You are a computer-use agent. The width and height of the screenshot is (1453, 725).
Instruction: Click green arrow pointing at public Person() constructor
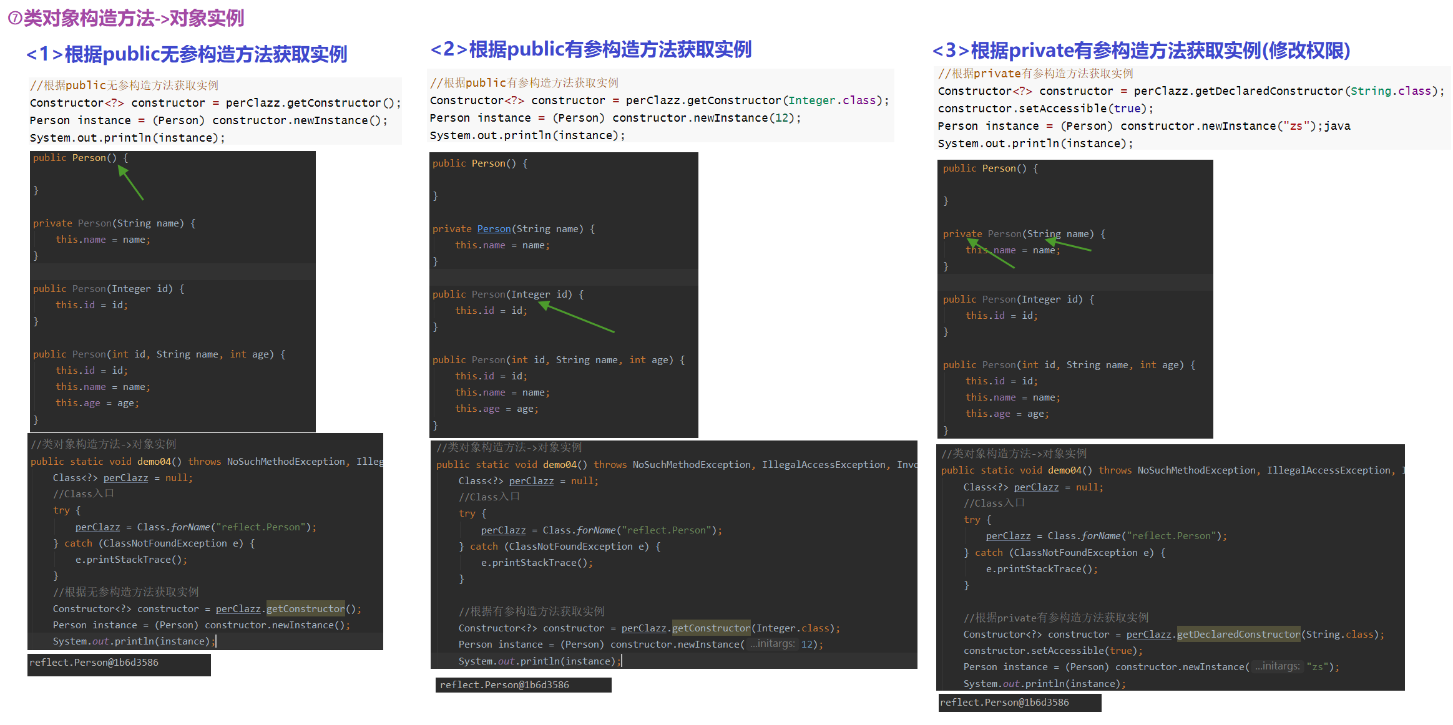point(131,183)
